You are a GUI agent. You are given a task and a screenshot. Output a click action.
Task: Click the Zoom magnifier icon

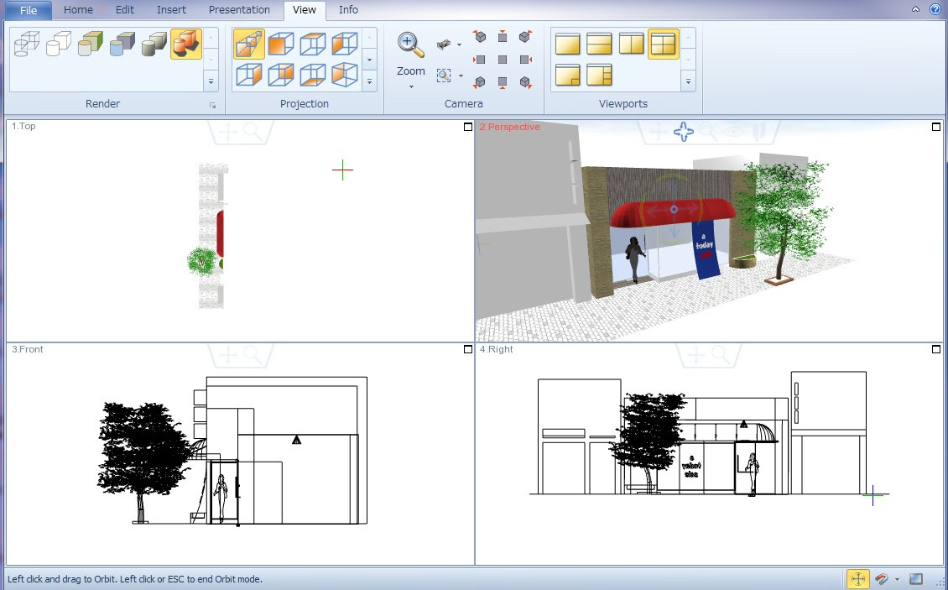click(x=410, y=45)
